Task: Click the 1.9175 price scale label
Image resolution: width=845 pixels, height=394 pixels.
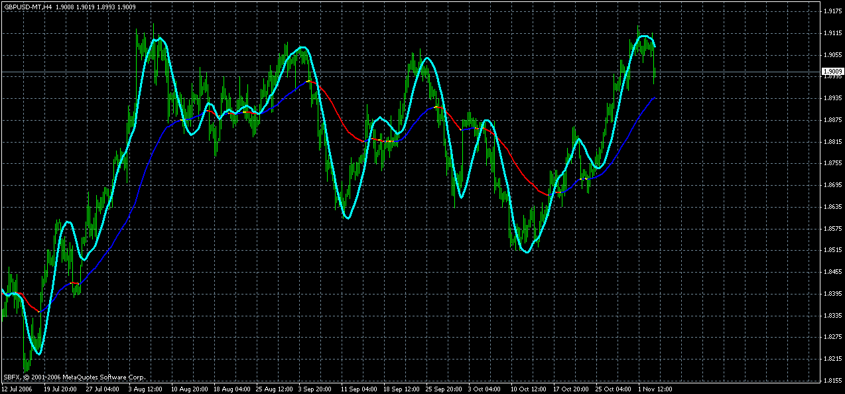Action: coord(832,11)
